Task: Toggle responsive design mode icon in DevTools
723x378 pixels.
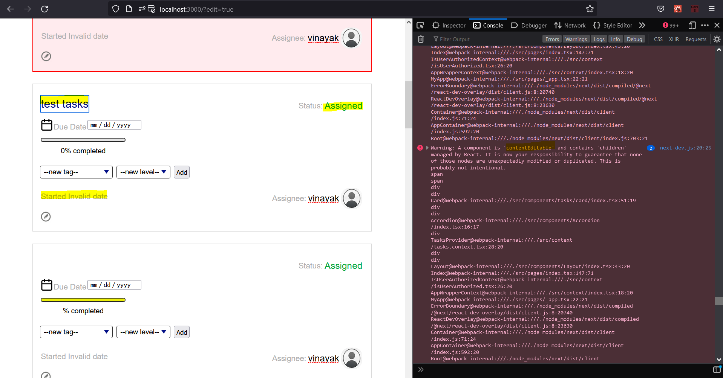Action: [x=692, y=25]
